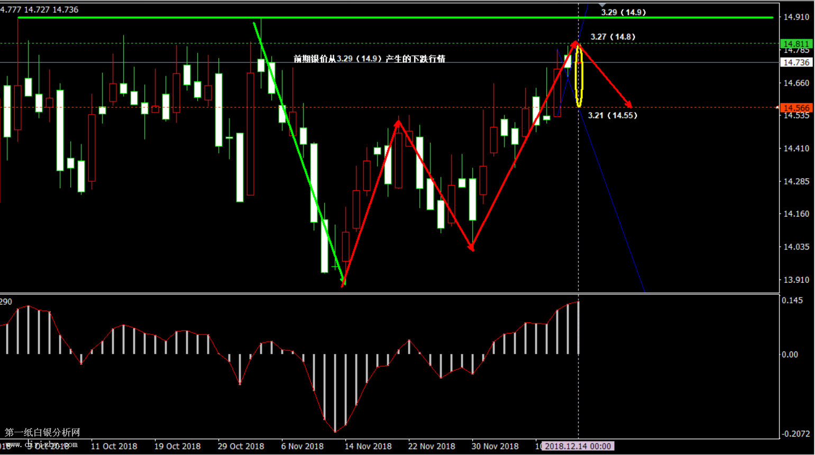The width and height of the screenshot is (815, 455).
Task: Click the '6 Nov 2018' date on time axis
Action: point(302,446)
